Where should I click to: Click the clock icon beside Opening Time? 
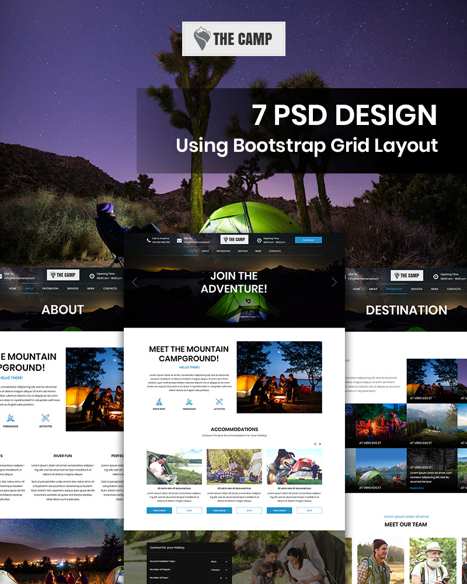point(259,240)
